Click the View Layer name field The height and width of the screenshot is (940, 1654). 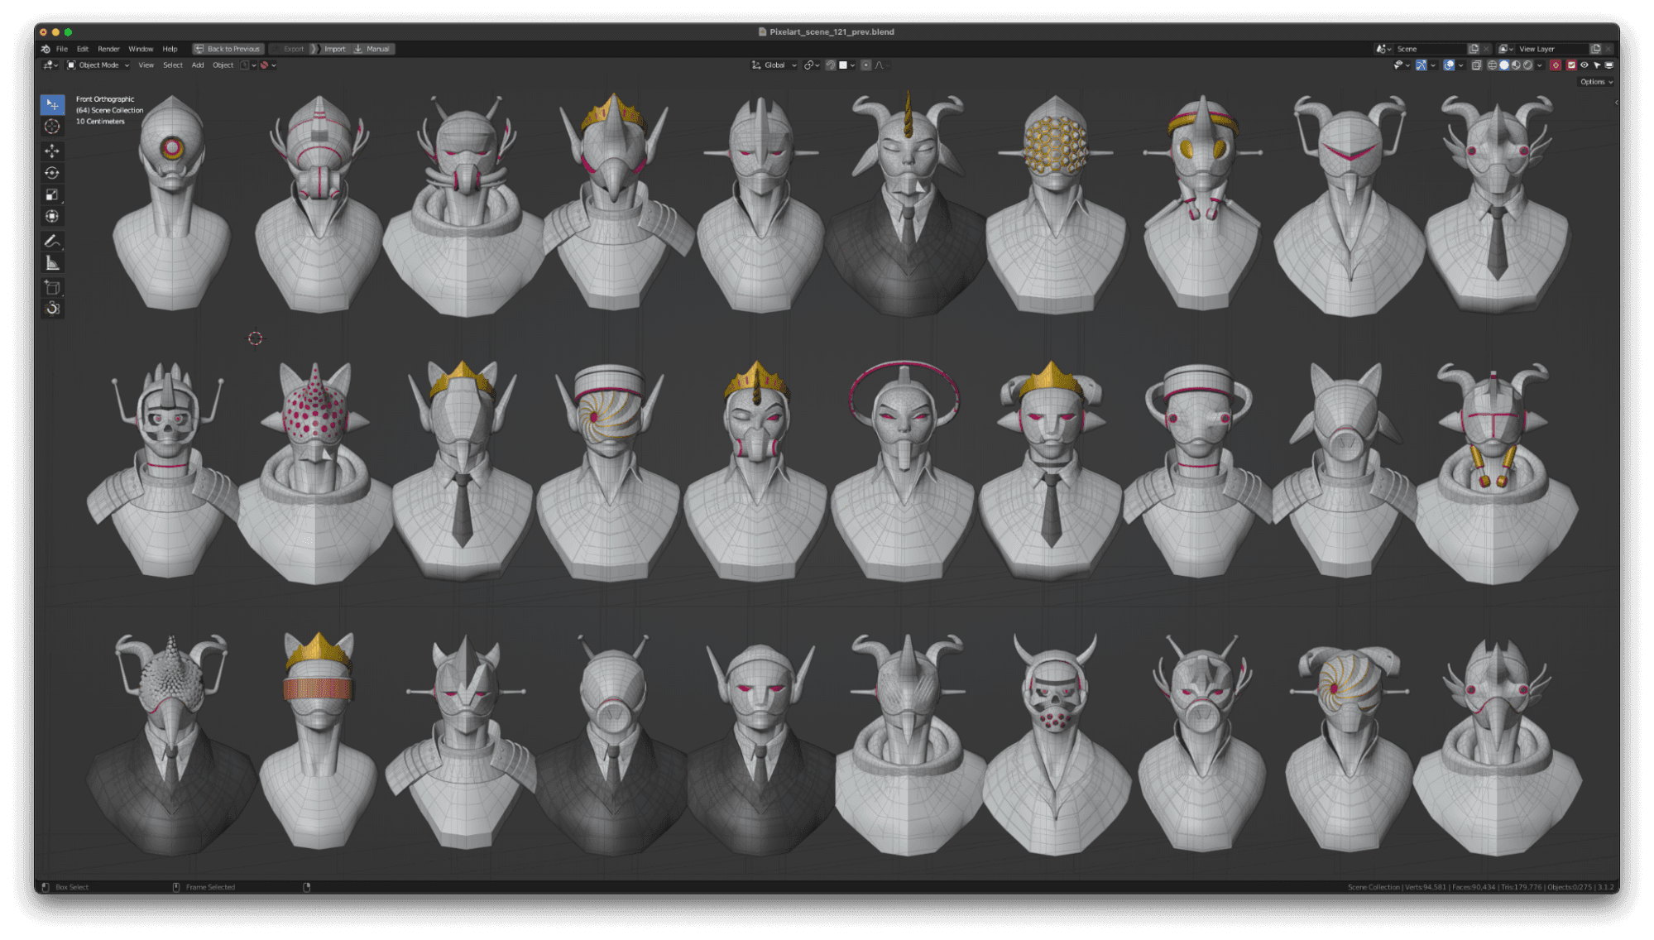(x=1552, y=49)
